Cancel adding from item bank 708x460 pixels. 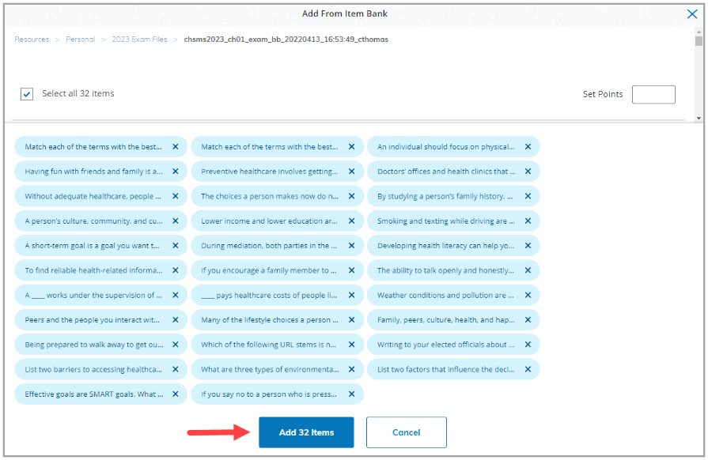[407, 432]
